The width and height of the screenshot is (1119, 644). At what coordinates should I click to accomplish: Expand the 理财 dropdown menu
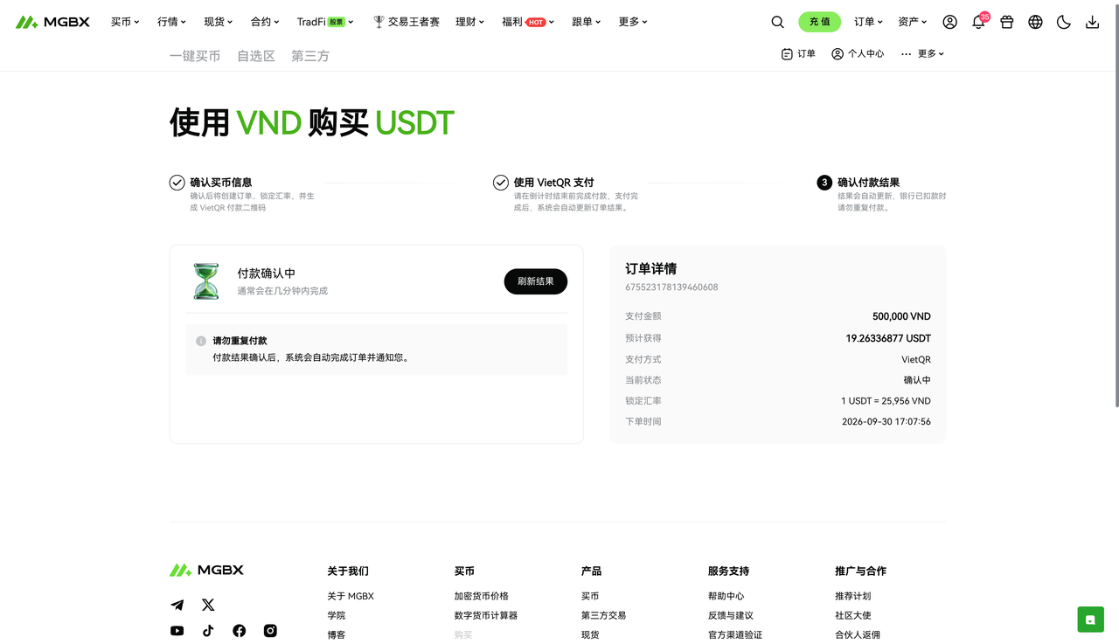click(469, 22)
